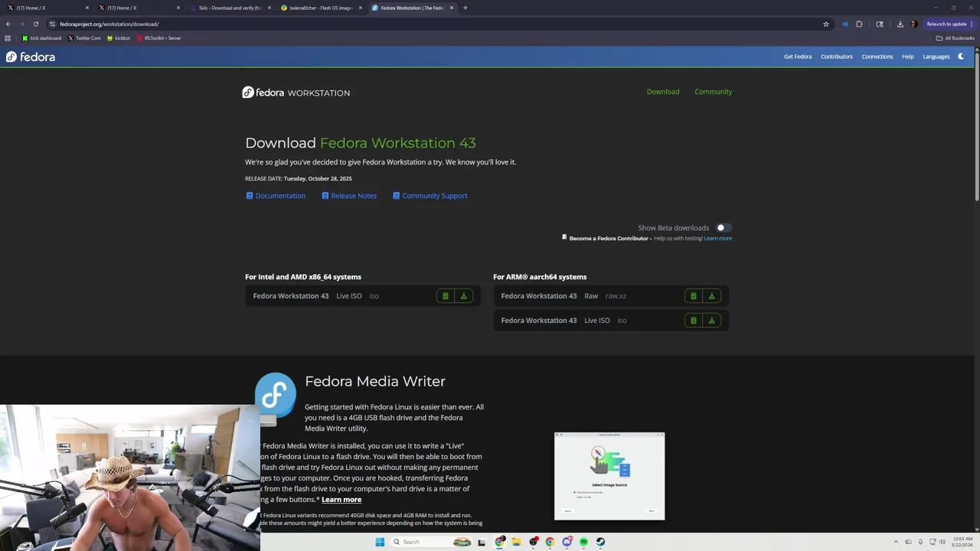Switch to Tails download tab
The height and width of the screenshot is (551, 980).
click(230, 8)
